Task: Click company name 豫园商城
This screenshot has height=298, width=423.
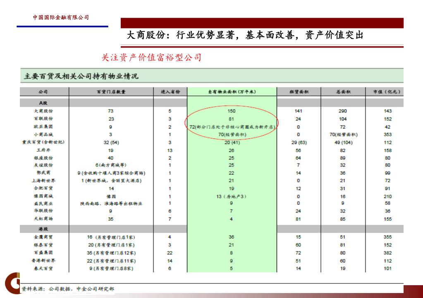Action: 43,196
